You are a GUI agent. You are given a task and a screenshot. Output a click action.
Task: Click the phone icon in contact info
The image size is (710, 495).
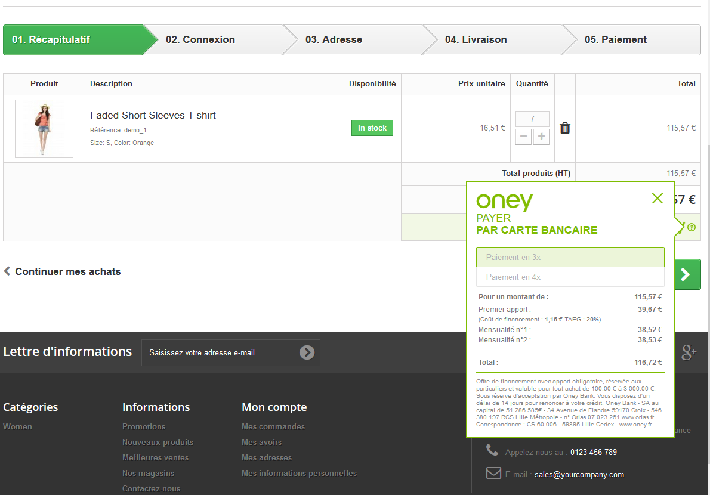click(492, 450)
